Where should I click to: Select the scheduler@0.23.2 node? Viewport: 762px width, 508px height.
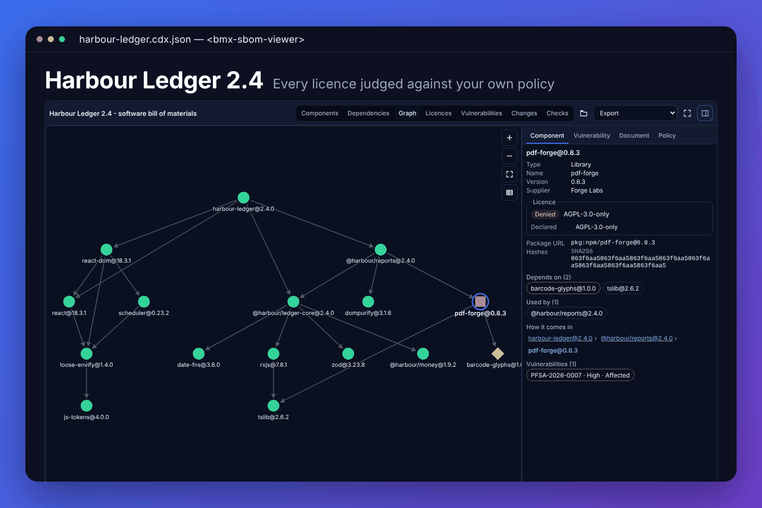point(144,302)
